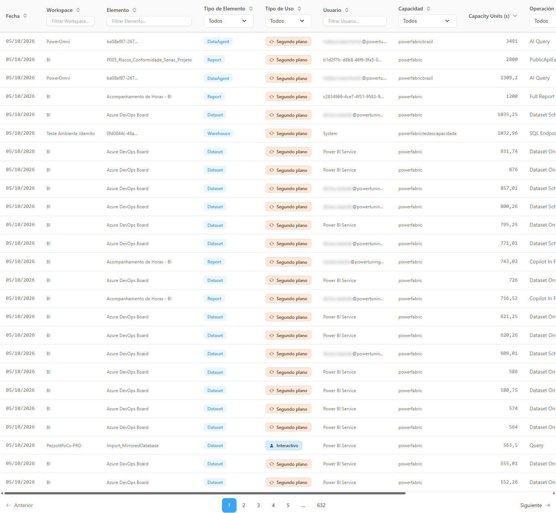The image size is (556, 513).
Task: Click the 2800 capacity units value
Action: (x=512, y=60)
